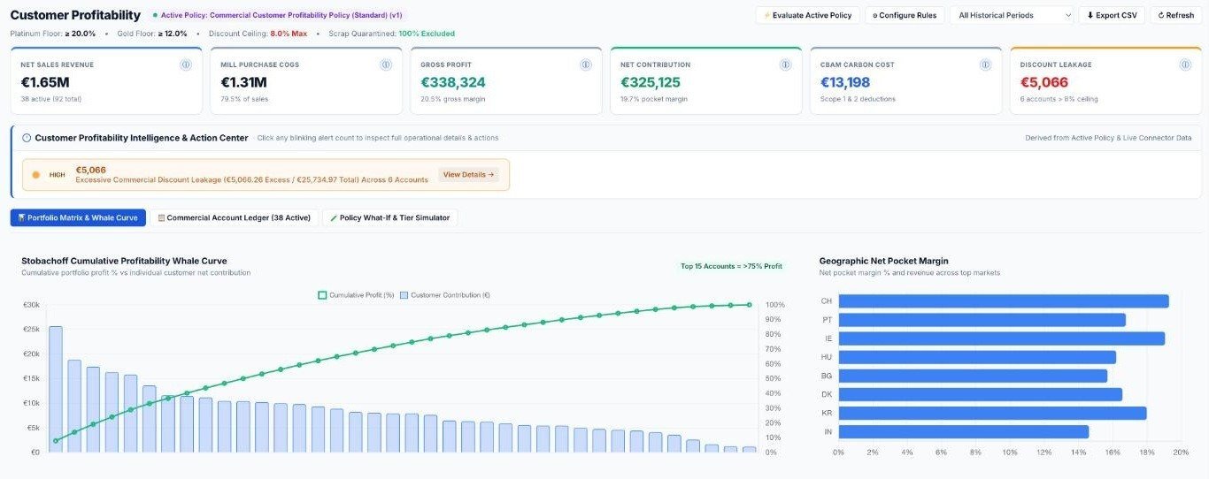1209x479 pixels.
Task: Click the BG bar in geographic chart
Action: (x=973, y=376)
